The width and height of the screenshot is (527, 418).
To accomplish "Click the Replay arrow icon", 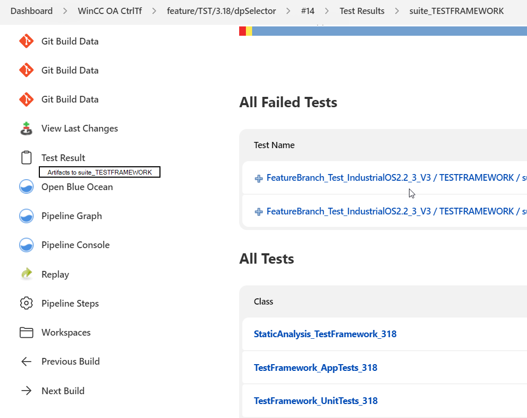I will [x=26, y=273].
